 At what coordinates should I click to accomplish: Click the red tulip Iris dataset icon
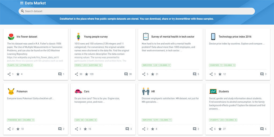(11, 37)
